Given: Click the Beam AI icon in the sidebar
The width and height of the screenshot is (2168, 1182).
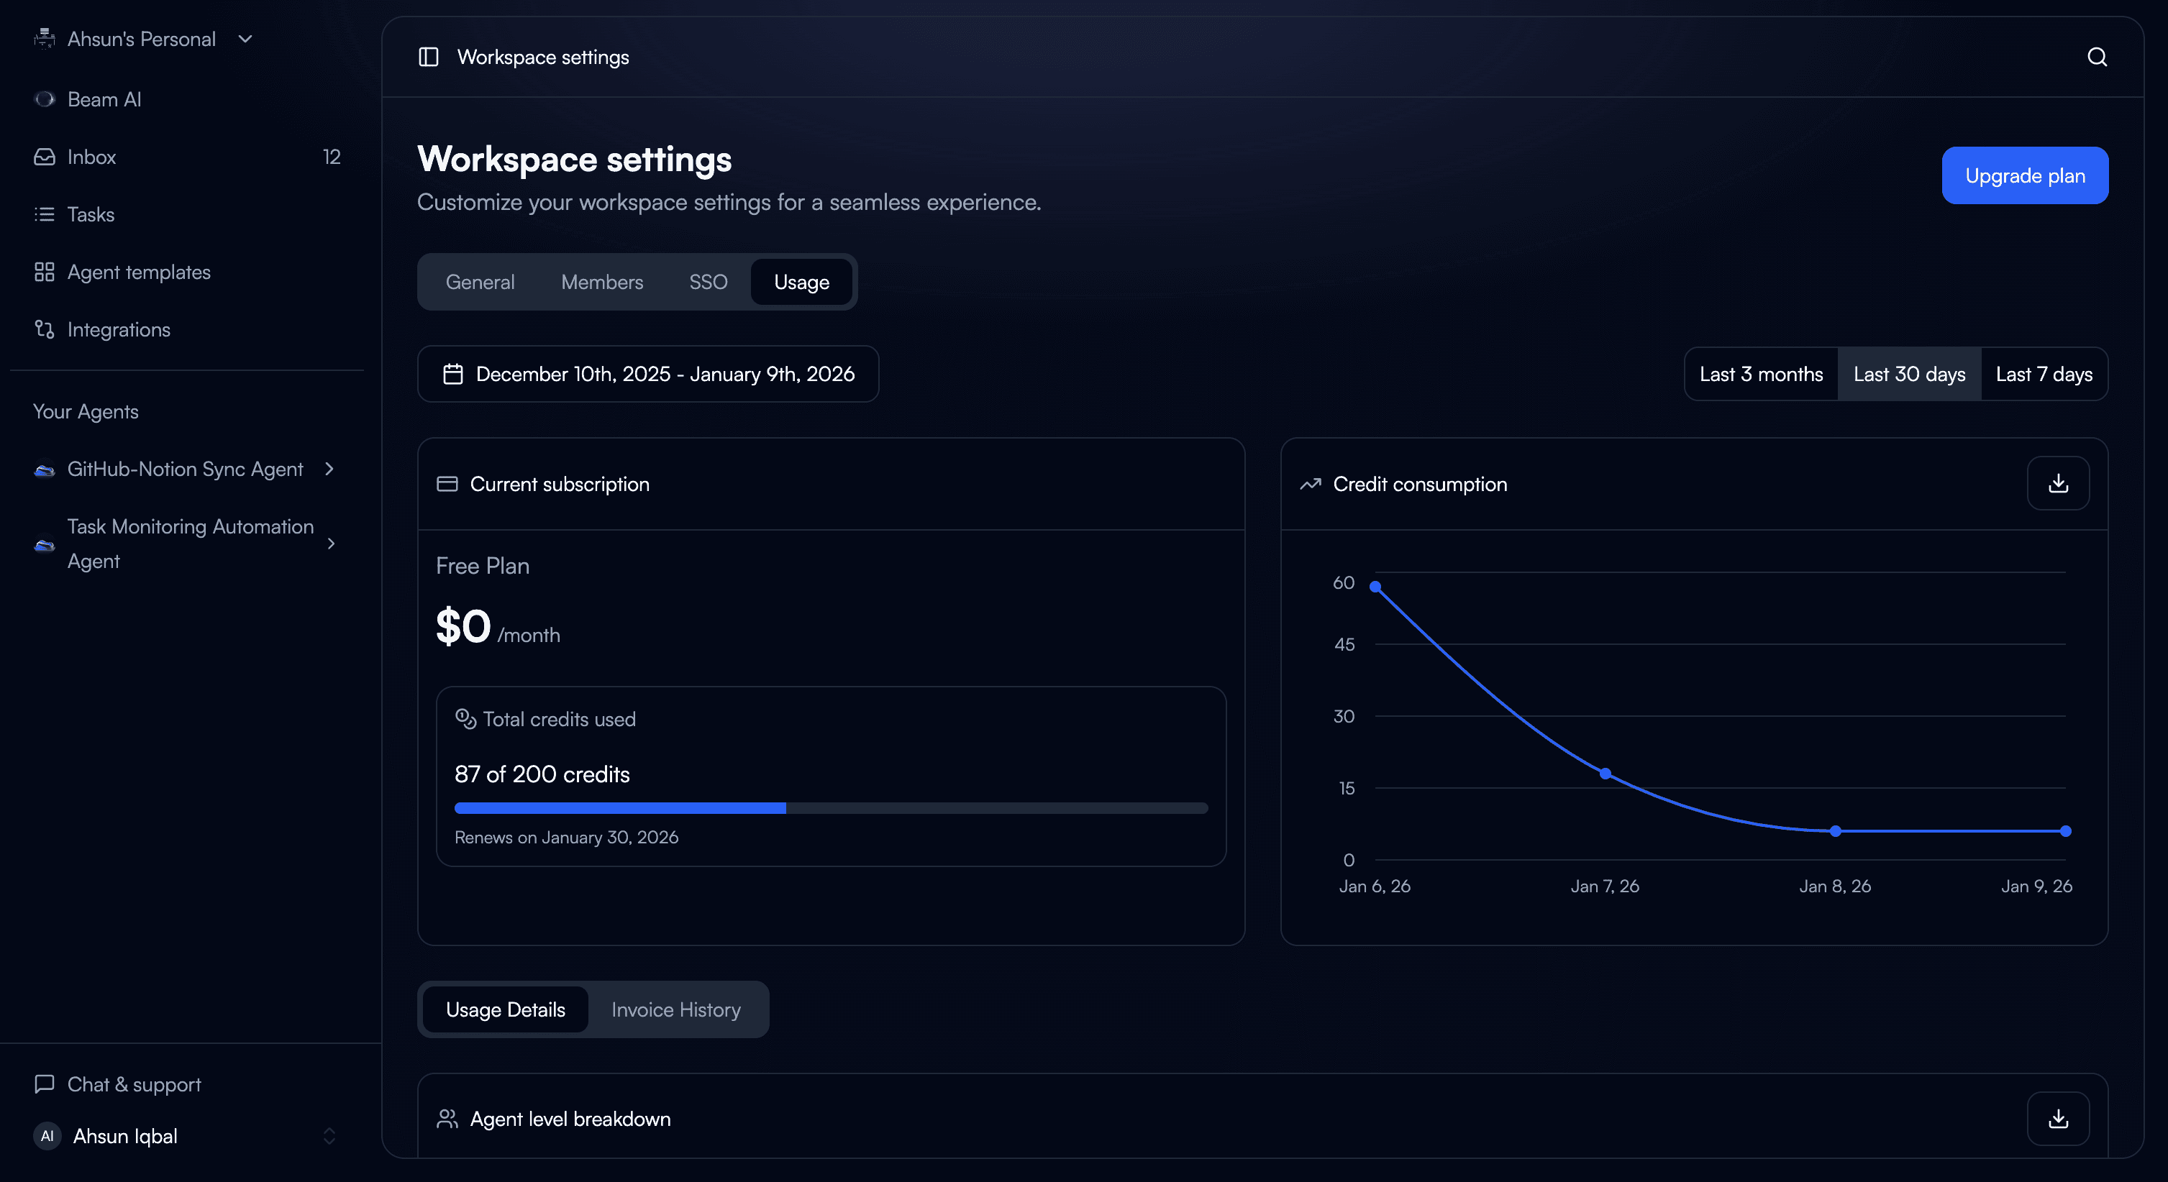Looking at the screenshot, I should (x=45, y=98).
